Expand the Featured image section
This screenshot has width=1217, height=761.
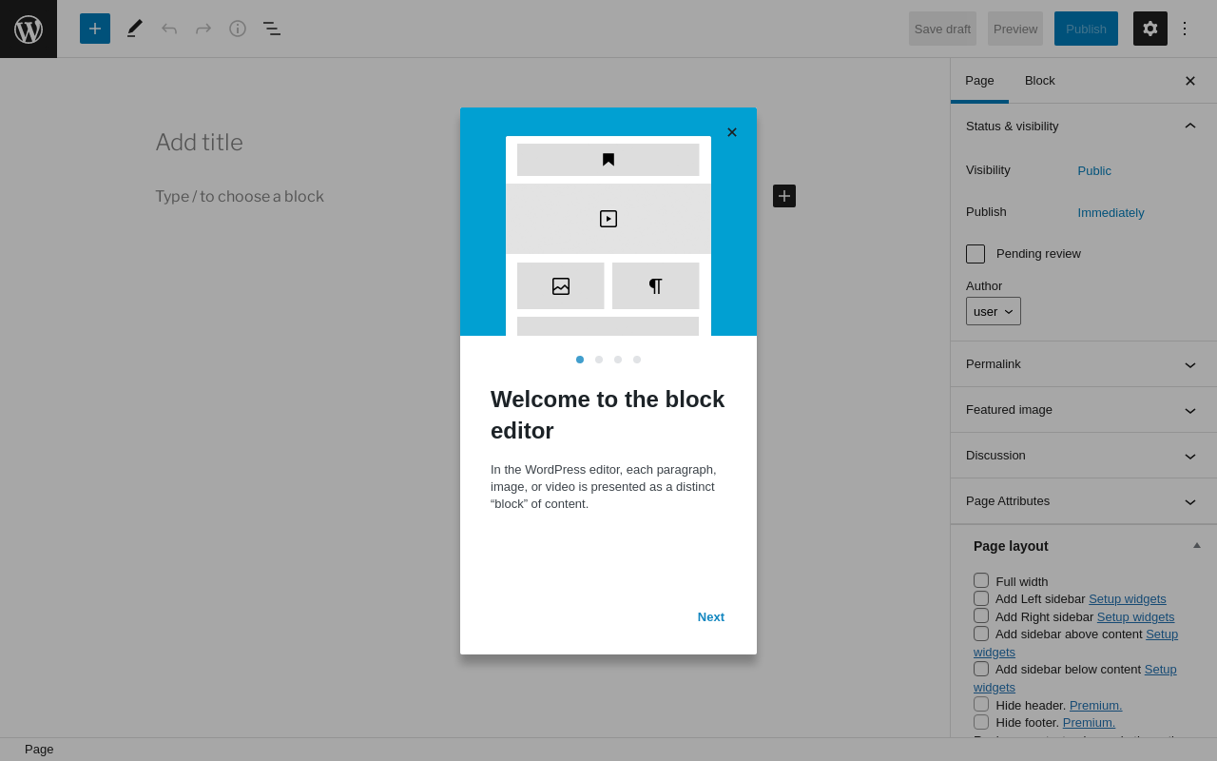(1084, 410)
